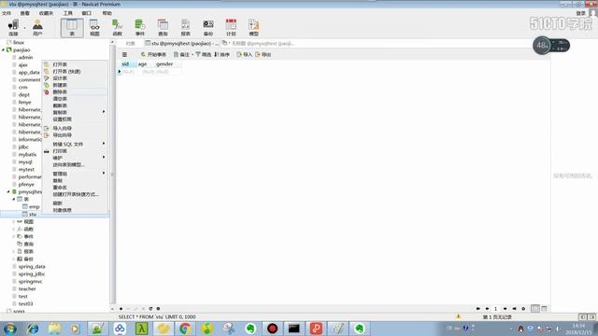Image resolution: width=598 pixels, height=336 pixels.
Task: Open the Tools (工具) menu
Action: click(x=68, y=13)
